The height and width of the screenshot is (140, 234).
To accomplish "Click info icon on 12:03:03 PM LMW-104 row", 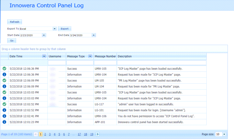I will coord(4,98).
